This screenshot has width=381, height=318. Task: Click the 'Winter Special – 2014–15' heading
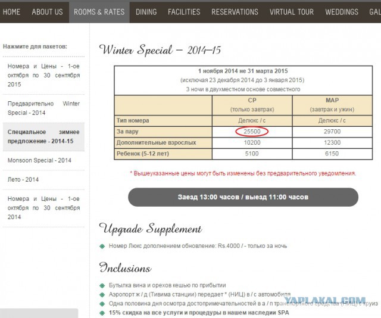pos(160,50)
